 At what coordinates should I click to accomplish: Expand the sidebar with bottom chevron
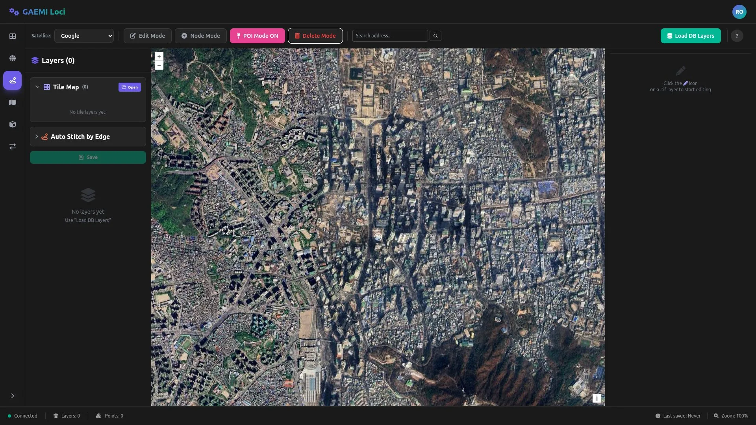(13, 396)
